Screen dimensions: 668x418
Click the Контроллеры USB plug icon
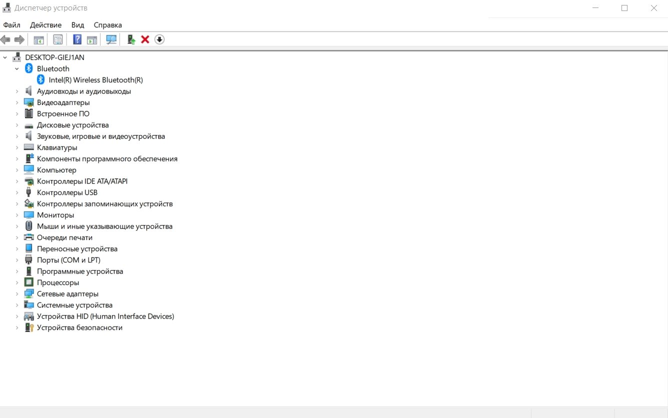tap(29, 192)
